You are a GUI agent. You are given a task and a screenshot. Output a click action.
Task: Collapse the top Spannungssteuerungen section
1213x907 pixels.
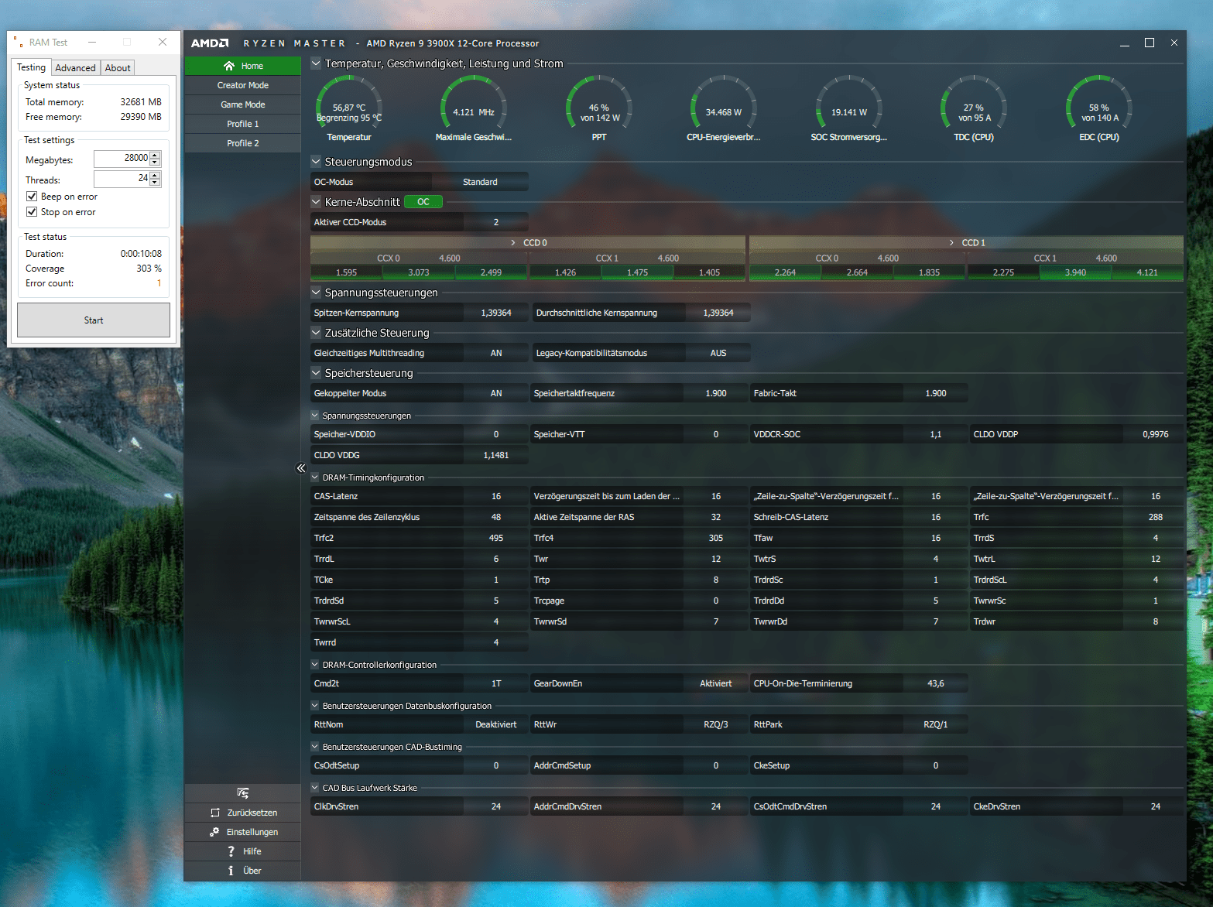(x=316, y=293)
